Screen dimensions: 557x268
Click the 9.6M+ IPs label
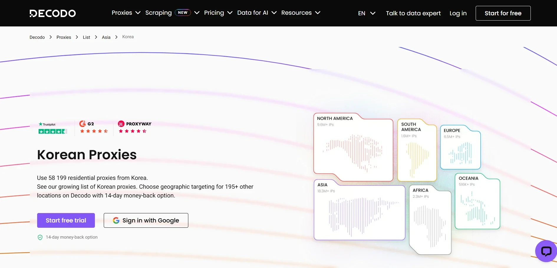tap(325, 125)
